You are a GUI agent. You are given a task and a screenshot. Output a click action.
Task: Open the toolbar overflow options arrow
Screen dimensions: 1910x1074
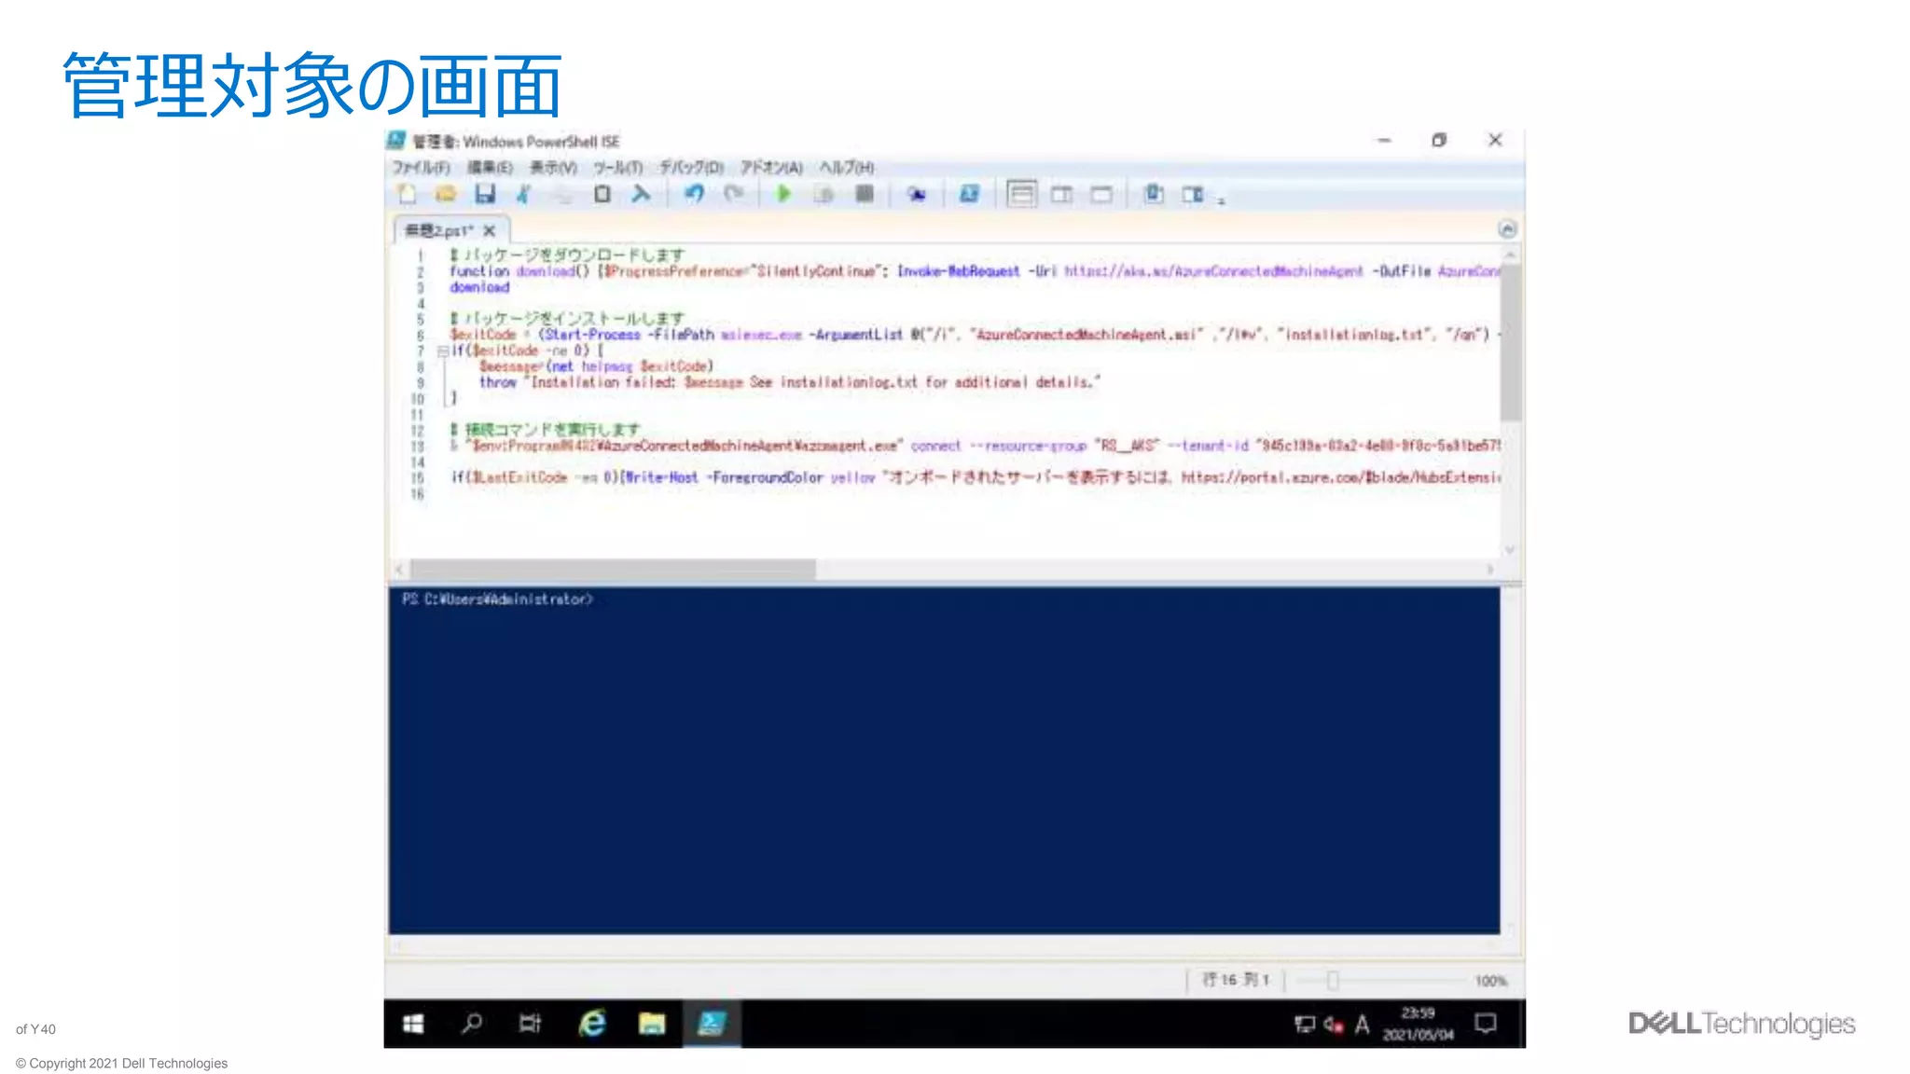1221,200
